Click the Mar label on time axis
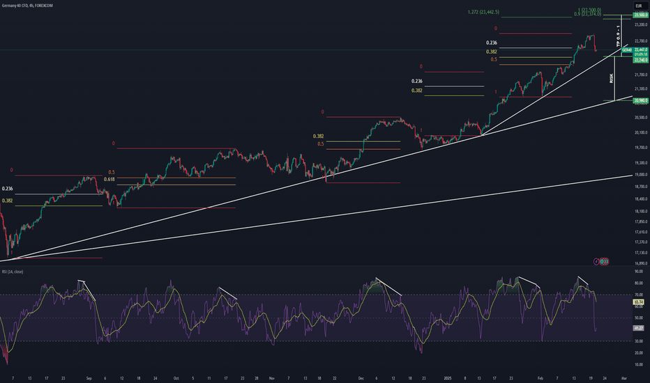 624,378
